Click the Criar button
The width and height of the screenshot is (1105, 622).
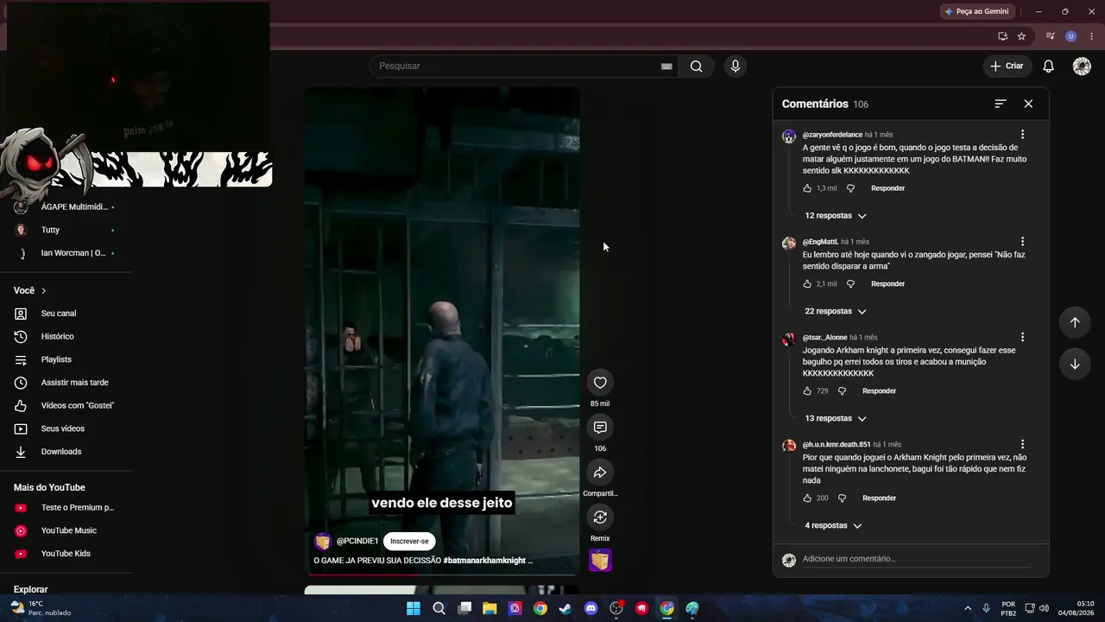pyautogui.click(x=1007, y=67)
